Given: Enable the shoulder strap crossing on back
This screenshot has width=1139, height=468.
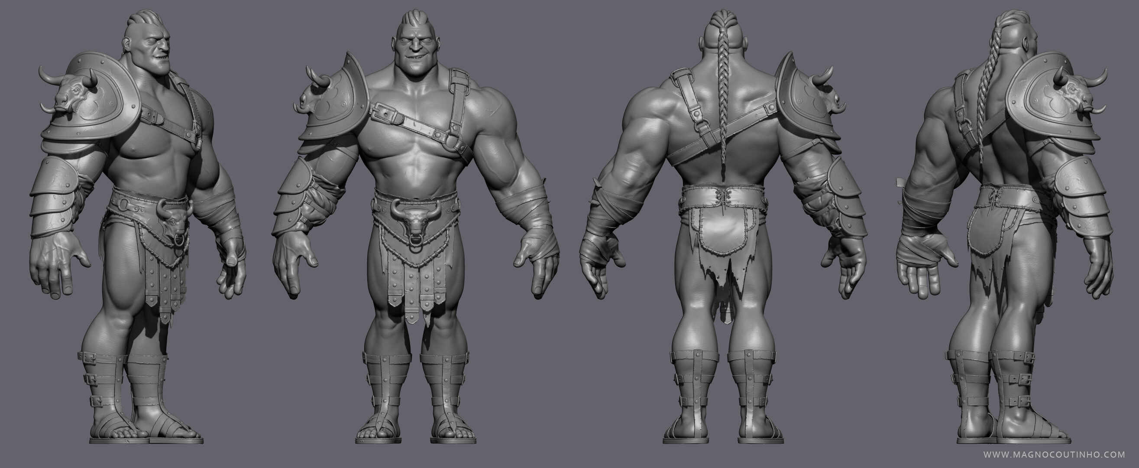Looking at the screenshot, I should click(x=703, y=128).
